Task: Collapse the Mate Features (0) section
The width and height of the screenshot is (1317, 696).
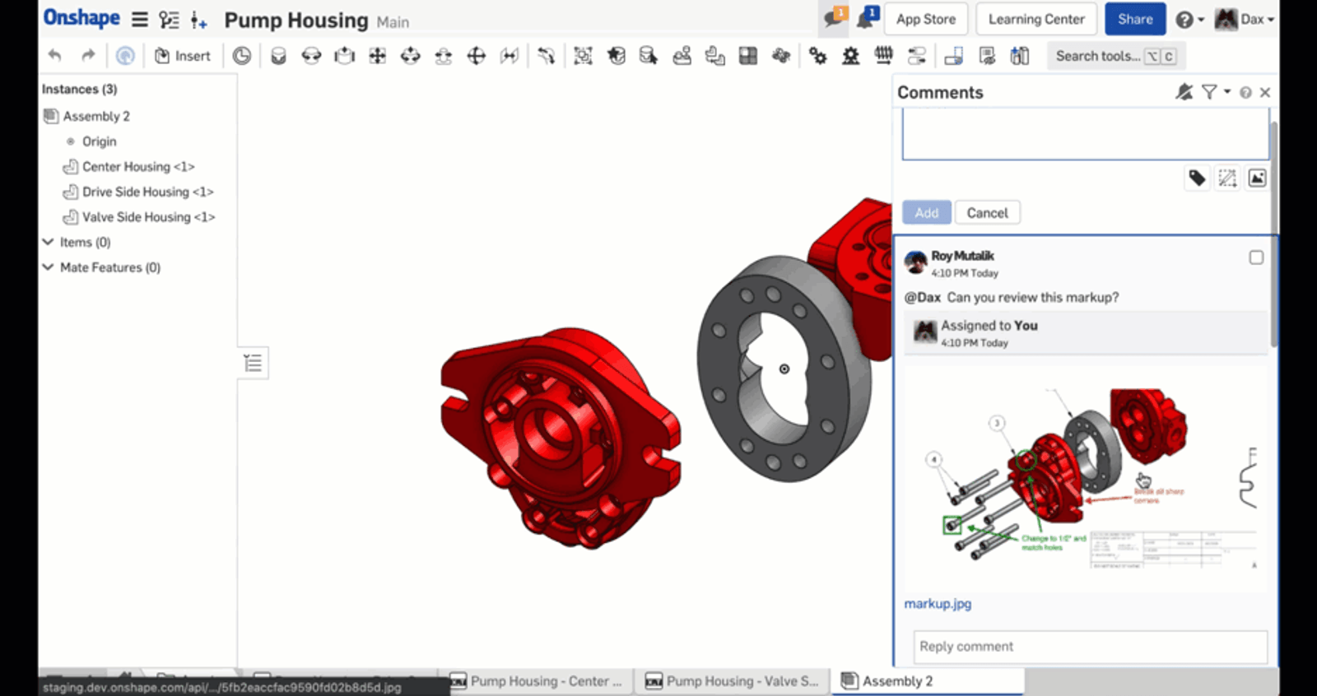Action: click(49, 267)
